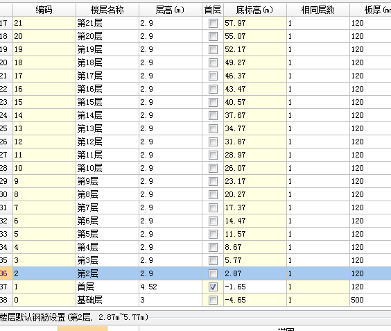
Task: Click bottom elevation value -4.65
Action: click(255, 300)
